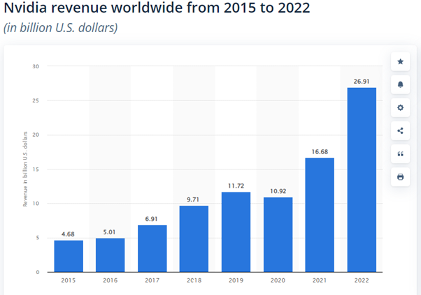
Task: Select the 2016 bar labeled 5.01
Action: (x=110, y=255)
